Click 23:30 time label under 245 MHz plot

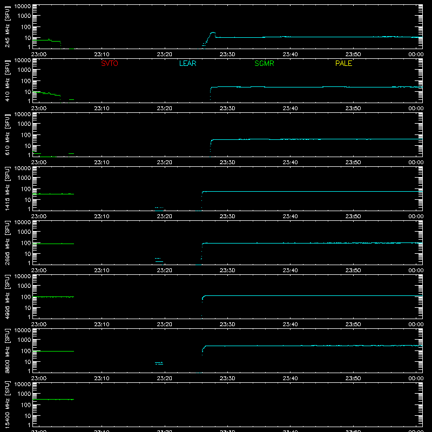click(227, 55)
